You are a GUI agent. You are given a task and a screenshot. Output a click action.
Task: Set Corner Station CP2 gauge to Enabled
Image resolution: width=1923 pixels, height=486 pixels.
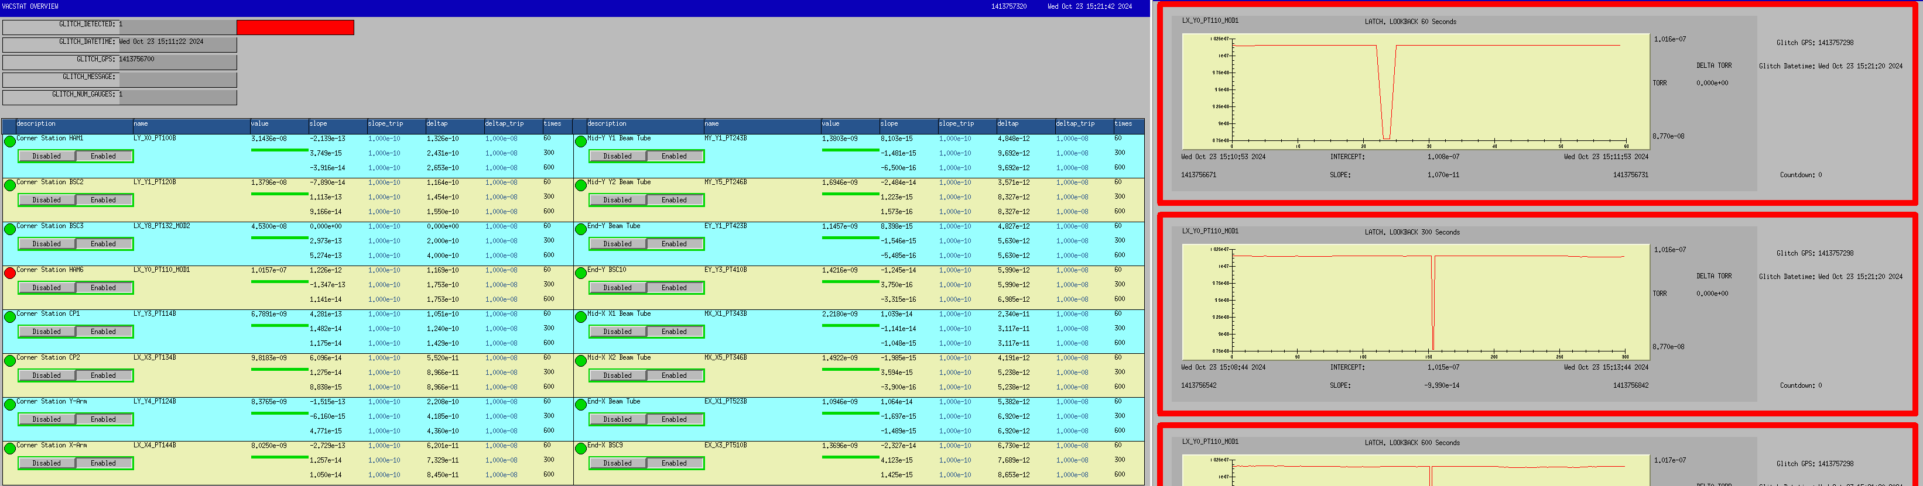(x=103, y=375)
